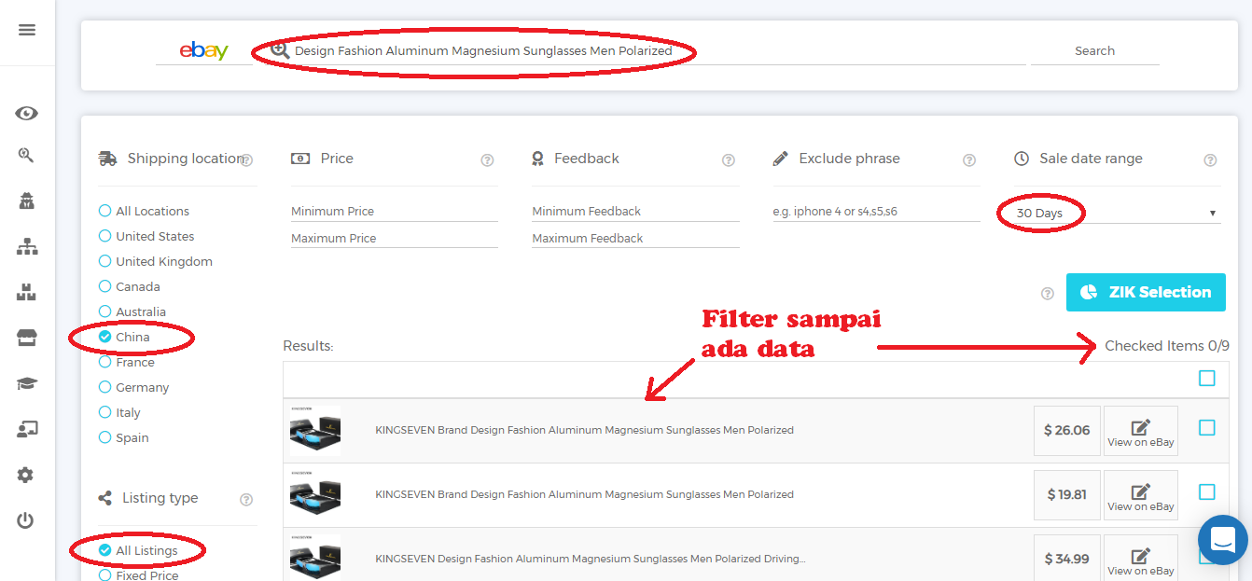This screenshot has height=581, width=1252.
Task: Click the Search button
Action: click(1094, 51)
